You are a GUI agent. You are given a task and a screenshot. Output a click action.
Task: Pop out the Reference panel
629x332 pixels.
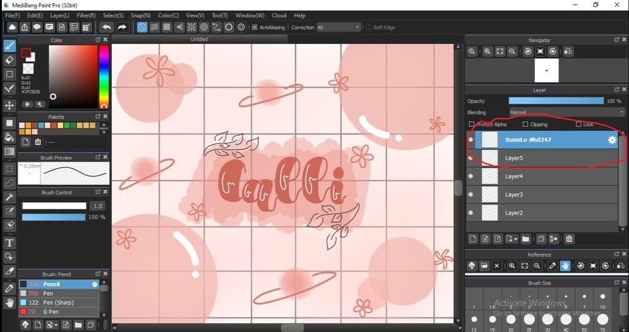pyautogui.click(x=617, y=254)
